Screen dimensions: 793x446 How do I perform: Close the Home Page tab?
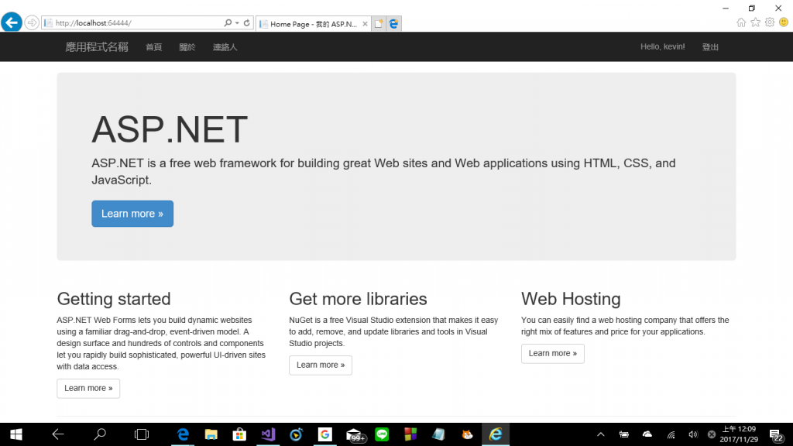point(366,24)
